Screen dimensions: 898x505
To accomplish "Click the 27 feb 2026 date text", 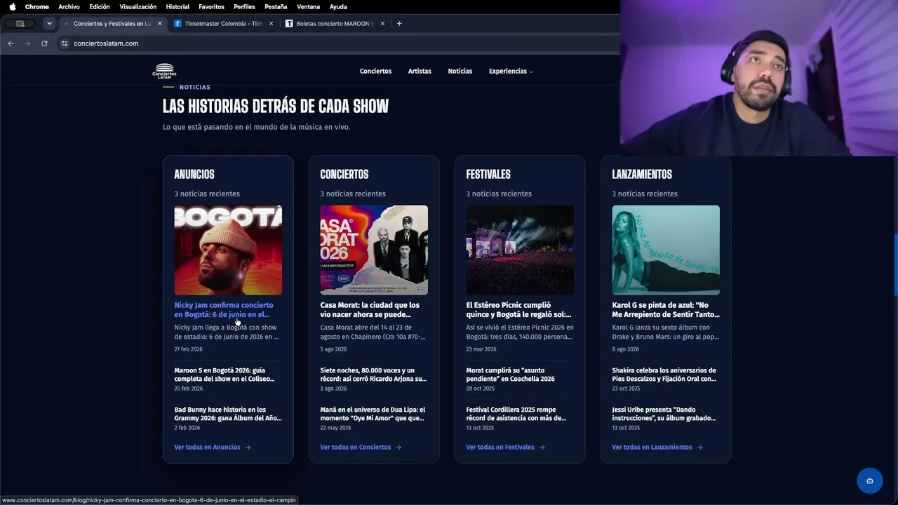I will pos(189,349).
